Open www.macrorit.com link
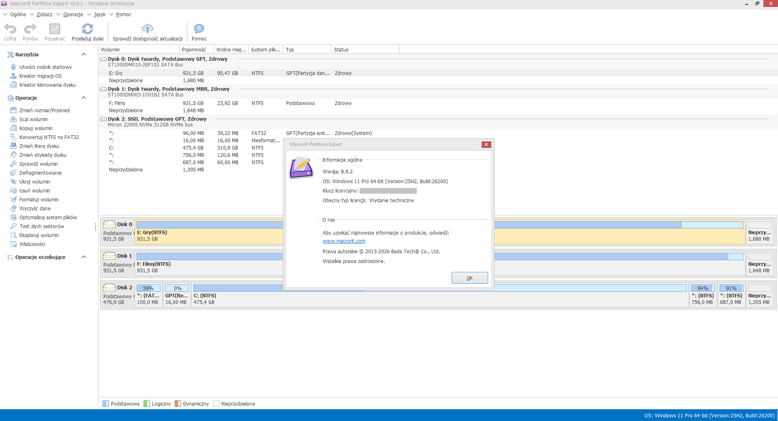This screenshot has width=778, height=421. (x=344, y=241)
